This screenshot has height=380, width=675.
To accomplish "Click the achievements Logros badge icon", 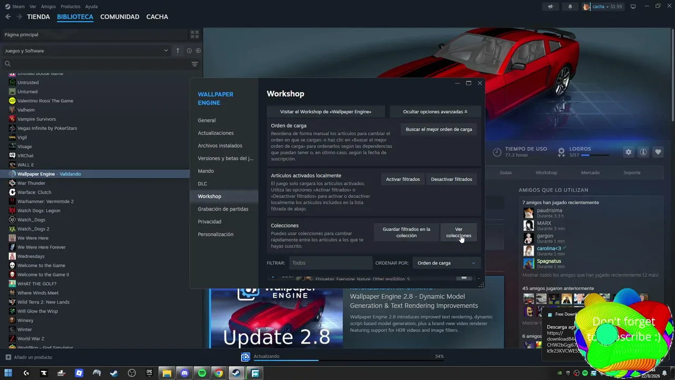I will click(x=562, y=152).
